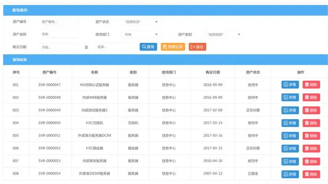328x184 pixels.
Task: Select the 购买日期 start date field
Action: tap(59, 47)
